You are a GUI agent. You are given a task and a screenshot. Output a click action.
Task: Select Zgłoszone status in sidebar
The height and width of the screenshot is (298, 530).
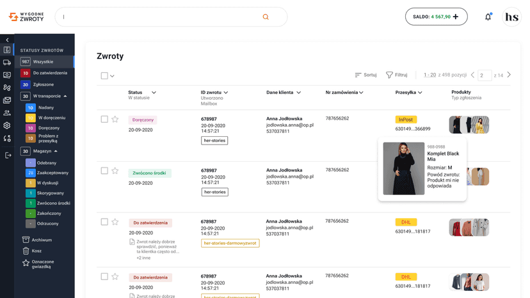[x=44, y=84]
